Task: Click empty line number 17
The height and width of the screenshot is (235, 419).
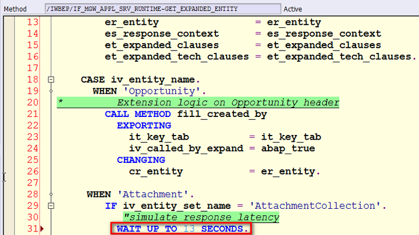Action: click(33, 68)
